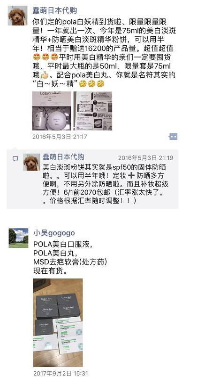Open 小吴gogogo profile name
This screenshot has height=385, width=205.
coord(54,233)
